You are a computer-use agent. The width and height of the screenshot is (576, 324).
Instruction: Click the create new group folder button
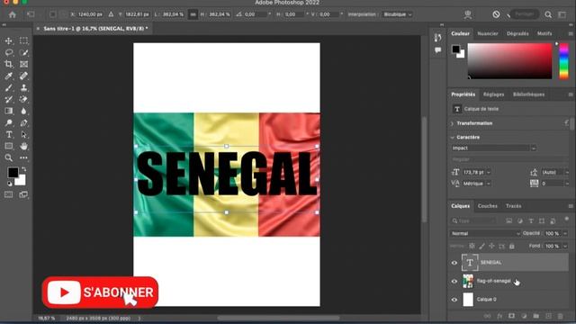coord(536,316)
